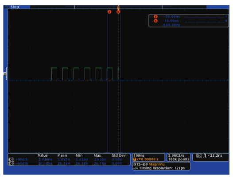Click the +Width Std Dev 0.000 cell
This screenshot has width=233, height=178.
click(117, 159)
